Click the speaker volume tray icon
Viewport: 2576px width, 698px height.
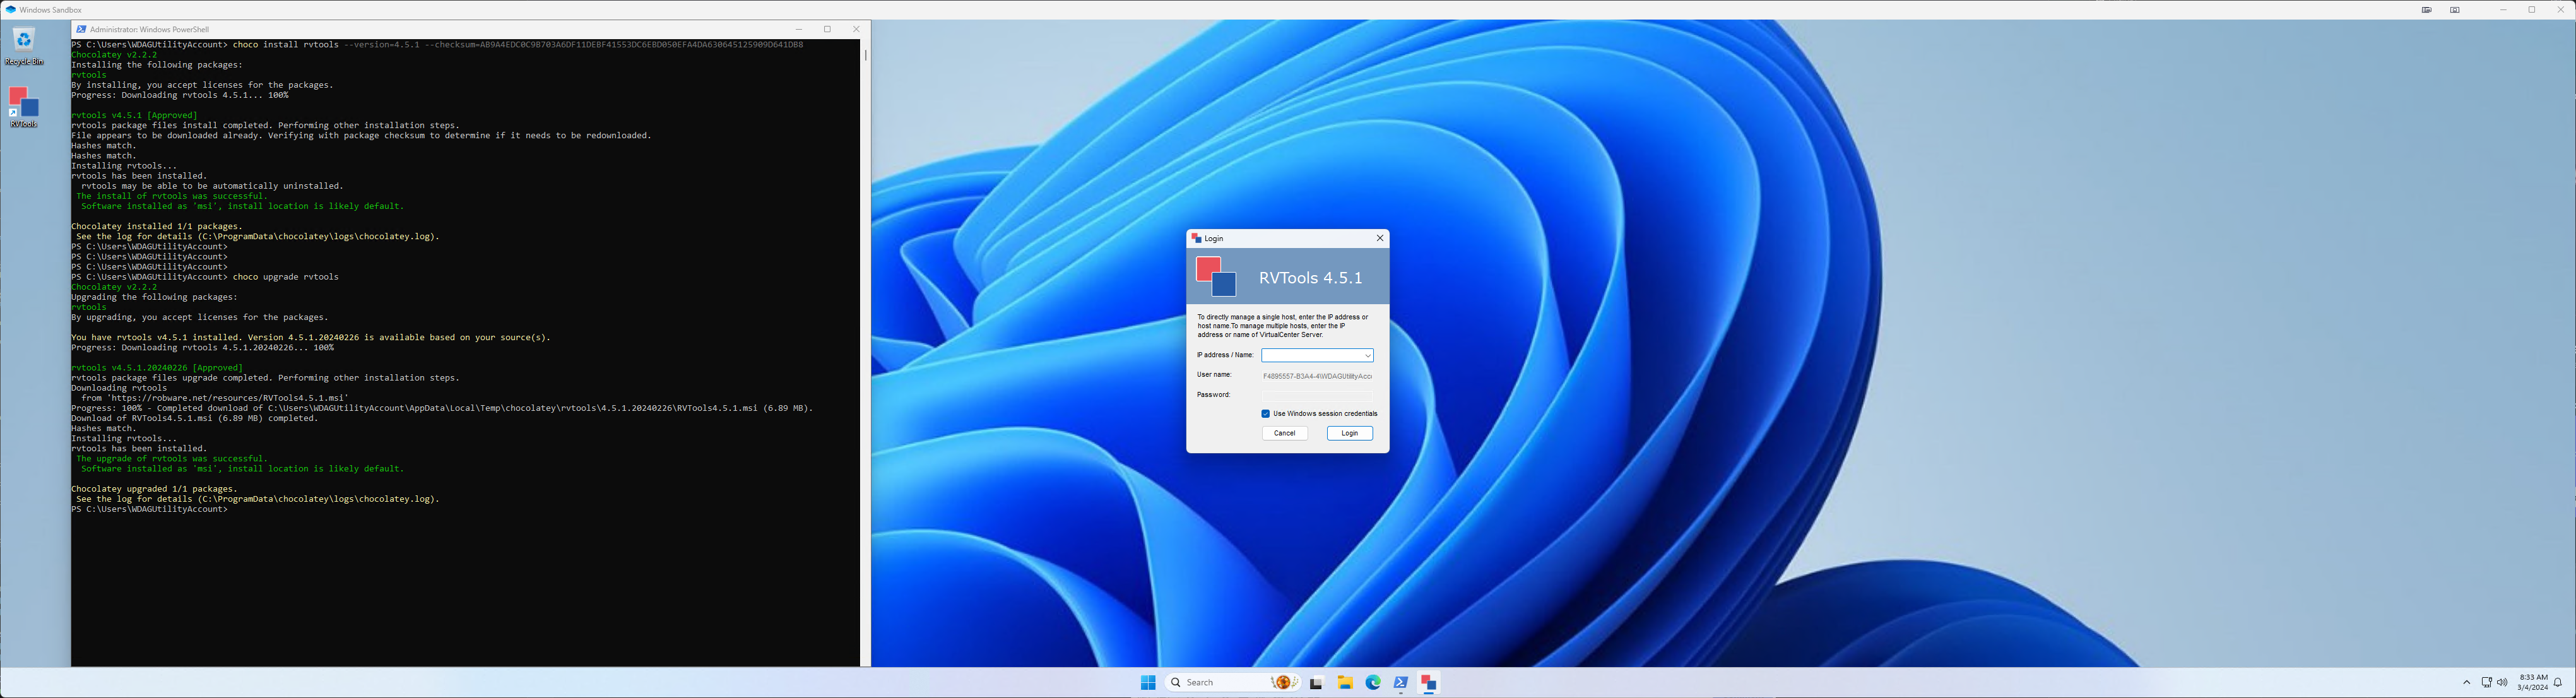[x=2502, y=682]
